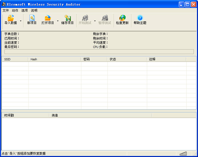Click the 打开项目 (Open Project) folder icon
Viewport: 198px width, 157px height.
[x=48, y=18]
